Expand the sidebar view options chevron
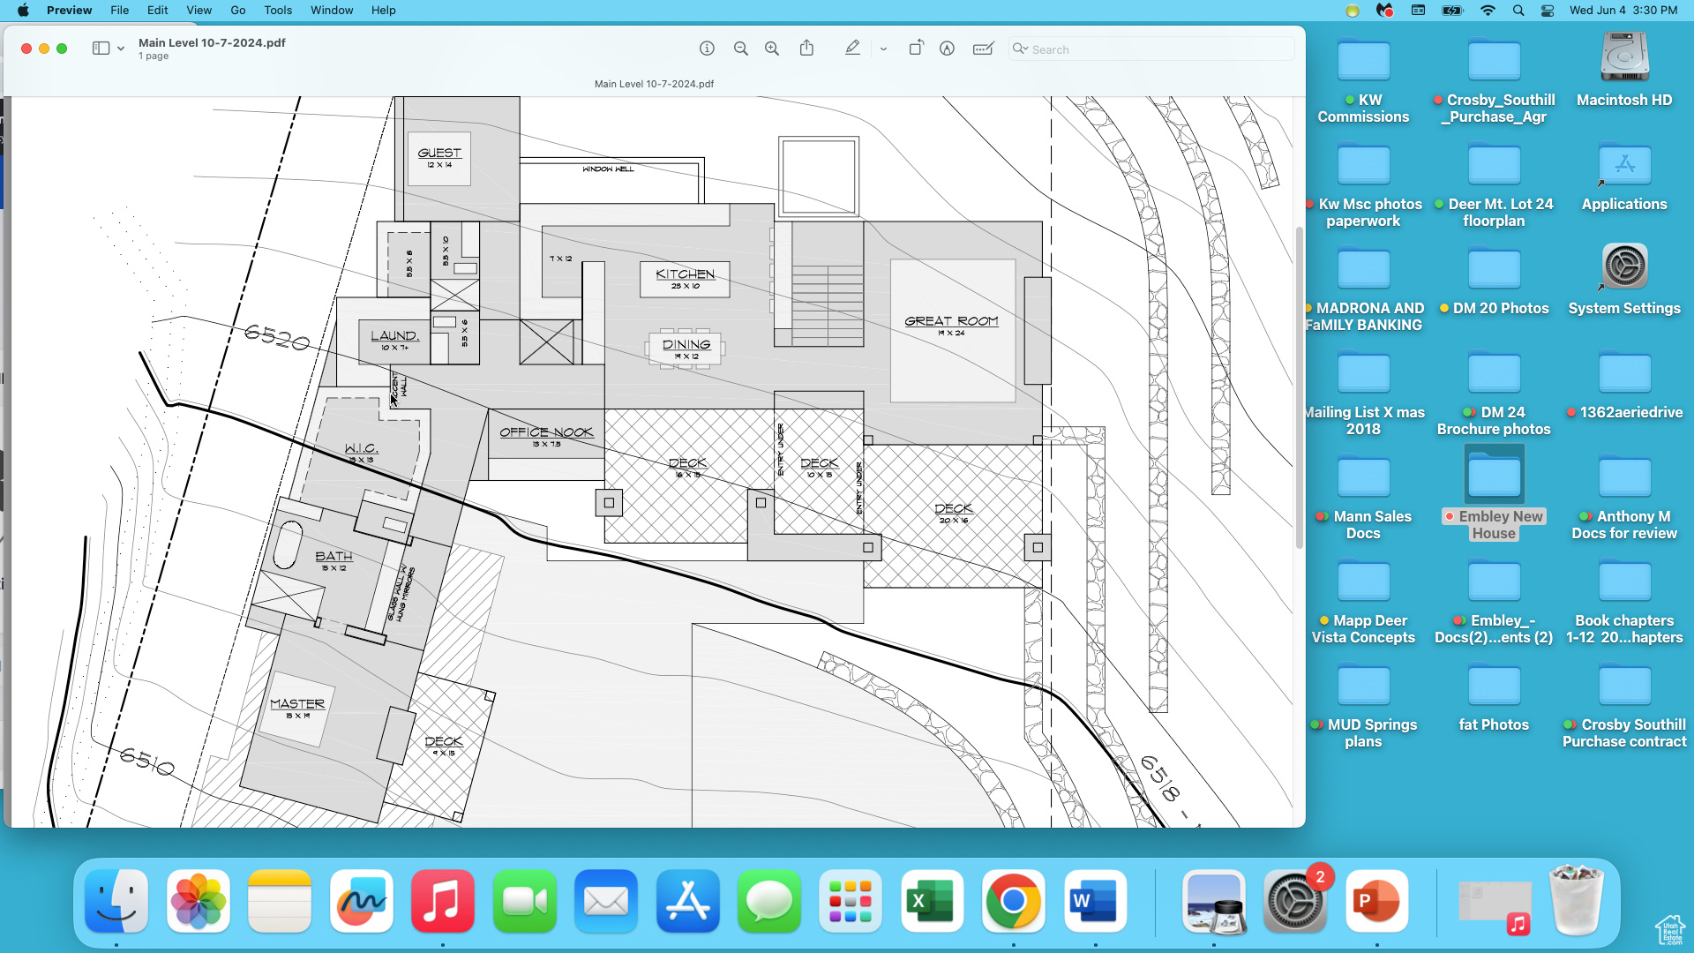 pyautogui.click(x=121, y=49)
